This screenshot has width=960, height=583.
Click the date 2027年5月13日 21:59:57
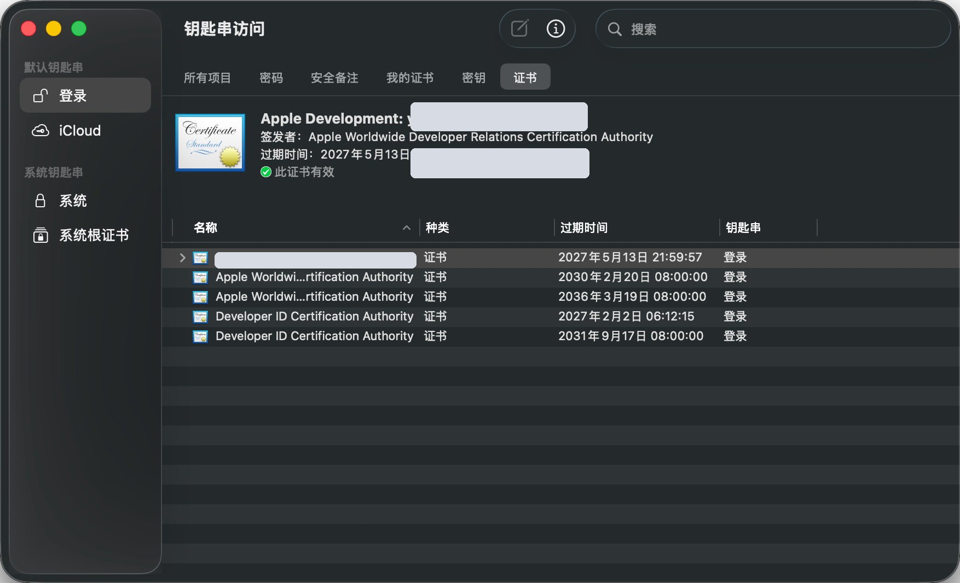click(x=630, y=258)
